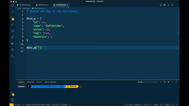189x106 pixels.
Task: Switch to the DEBUG CONSOLE panel tab
Action: pyautogui.click(x=50, y=82)
